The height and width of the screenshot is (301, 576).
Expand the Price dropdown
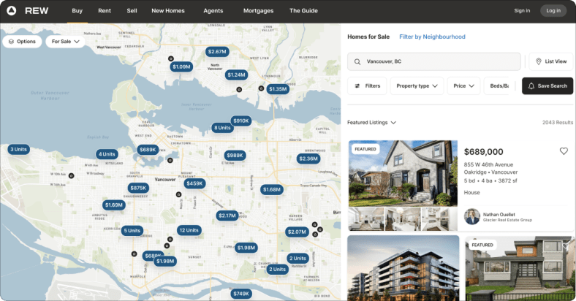tap(463, 86)
